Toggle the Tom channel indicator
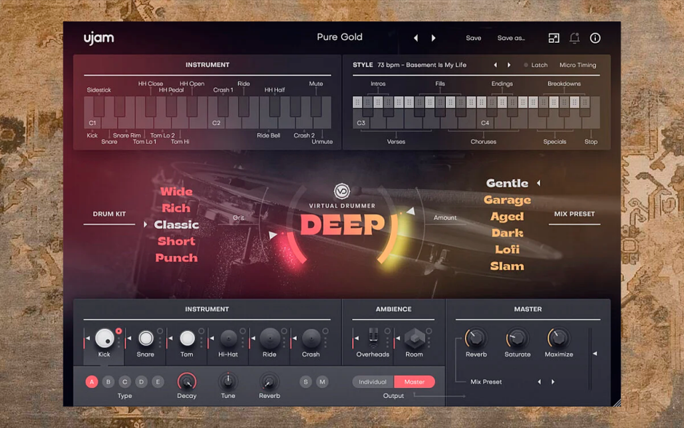The height and width of the screenshot is (428, 684). tap(201, 331)
